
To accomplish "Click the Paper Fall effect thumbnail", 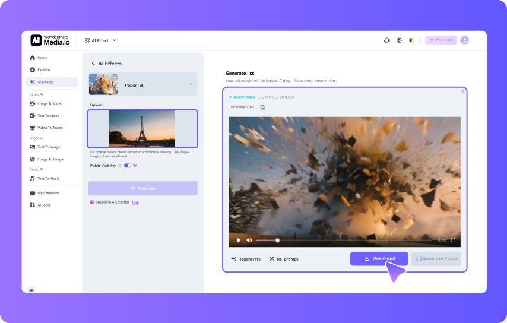I will click(103, 84).
